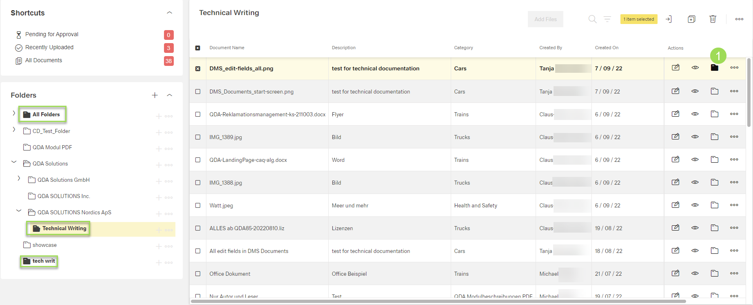Click the add-copy icon in toolbar
This screenshot has width=753, height=305.
coord(691,19)
